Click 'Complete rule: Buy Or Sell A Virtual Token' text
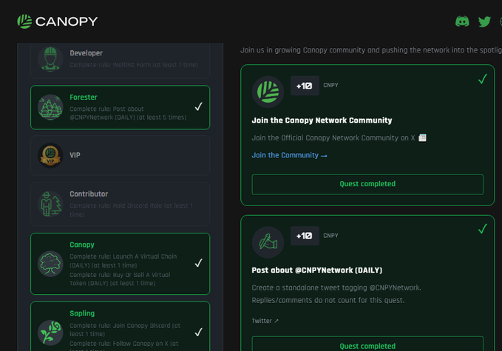Screen dimensions: 502x351 (120, 279)
